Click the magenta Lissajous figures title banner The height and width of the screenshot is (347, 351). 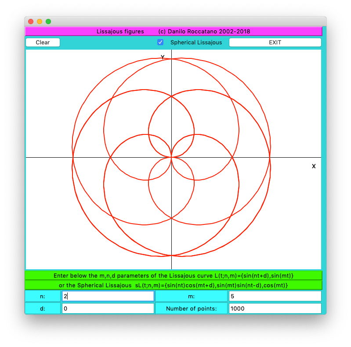(174, 31)
